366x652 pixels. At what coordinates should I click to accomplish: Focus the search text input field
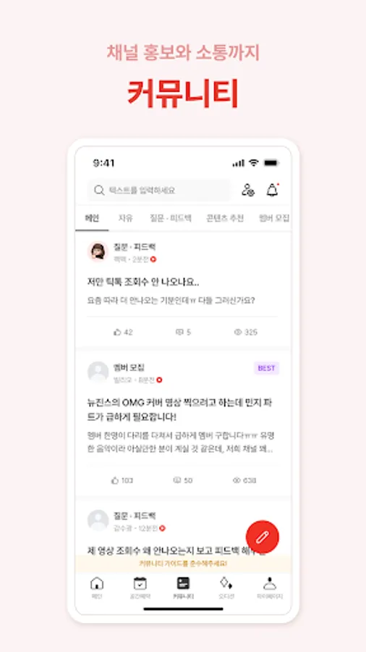click(159, 190)
